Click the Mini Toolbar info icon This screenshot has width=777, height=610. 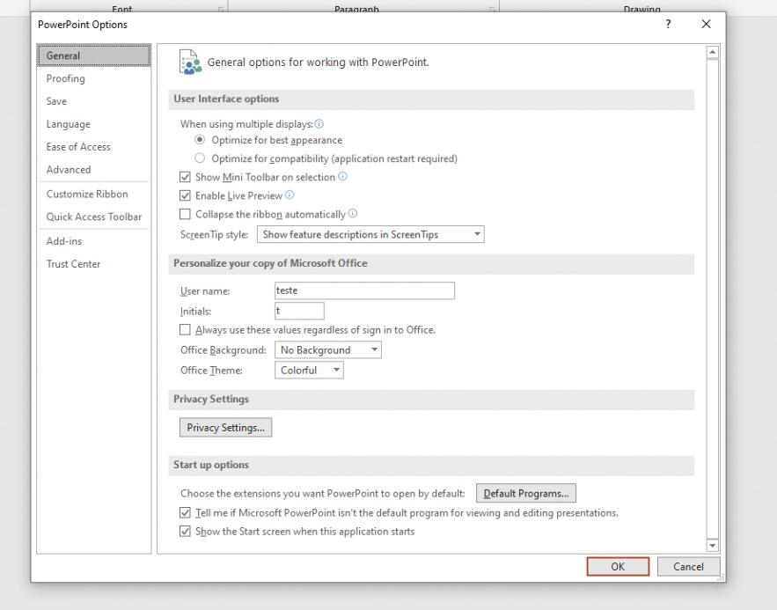342,176
